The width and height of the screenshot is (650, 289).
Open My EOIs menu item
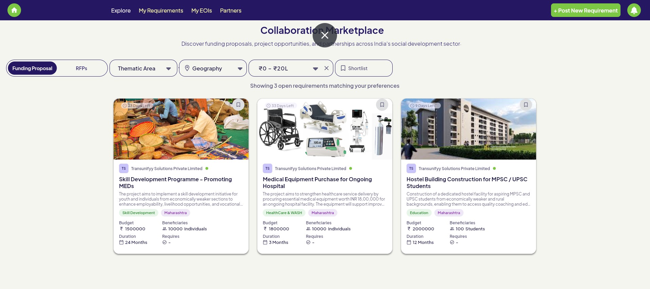tap(201, 11)
